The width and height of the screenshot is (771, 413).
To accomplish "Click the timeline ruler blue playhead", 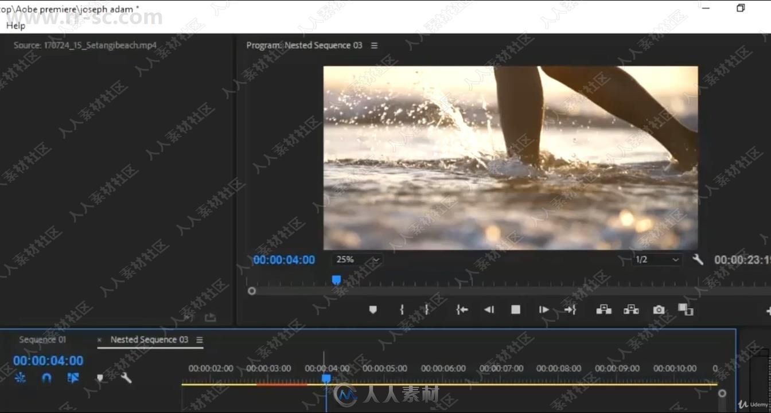I will pyautogui.click(x=326, y=379).
